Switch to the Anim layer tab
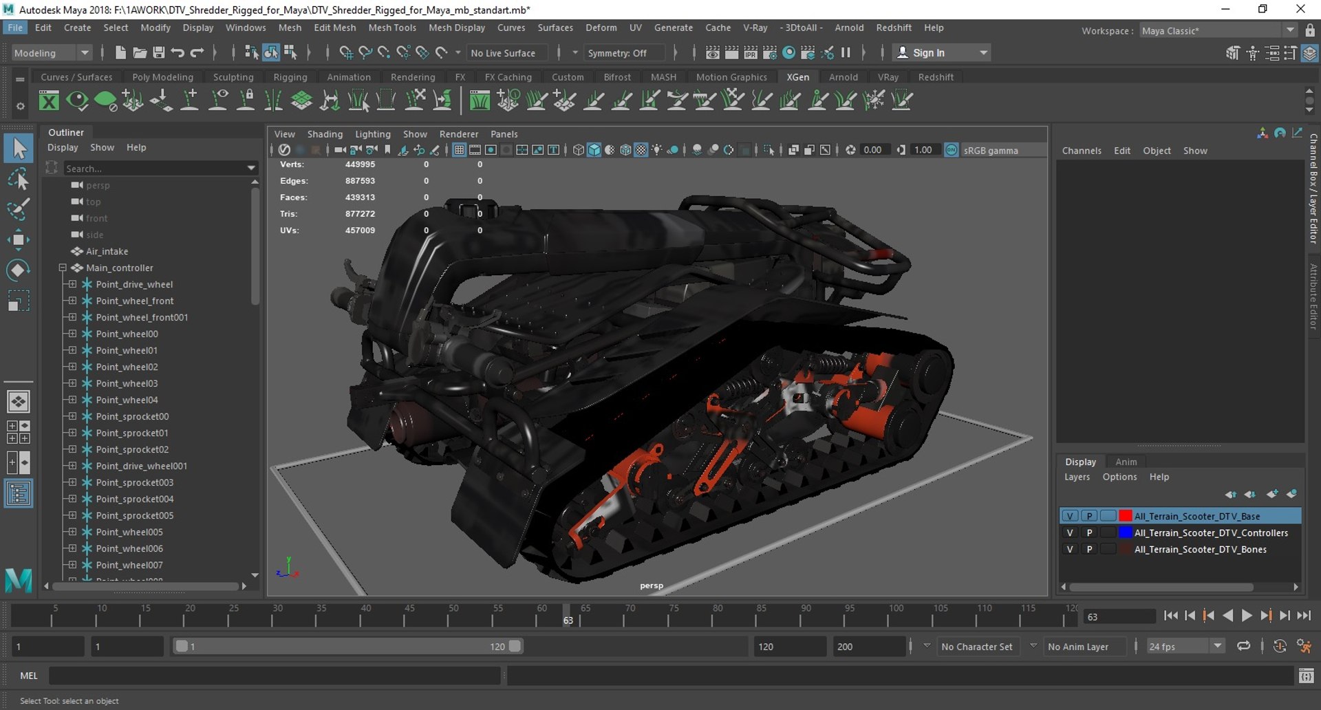This screenshot has height=710, width=1321. 1126,462
